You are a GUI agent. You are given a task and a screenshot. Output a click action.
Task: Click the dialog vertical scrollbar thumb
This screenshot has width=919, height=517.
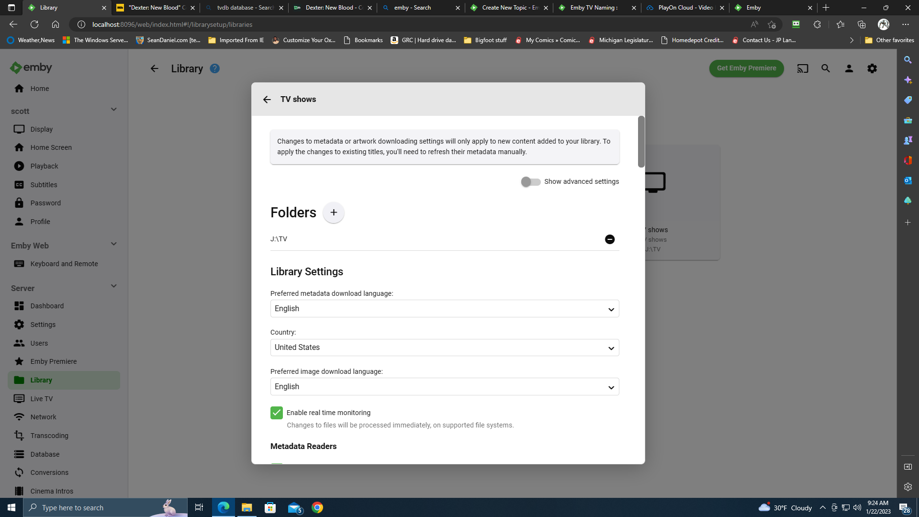[x=641, y=142]
